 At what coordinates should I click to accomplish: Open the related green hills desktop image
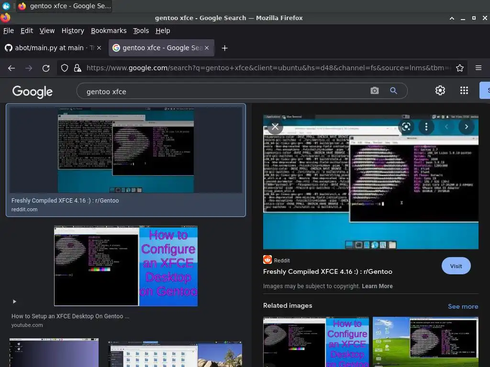tap(425, 342)
